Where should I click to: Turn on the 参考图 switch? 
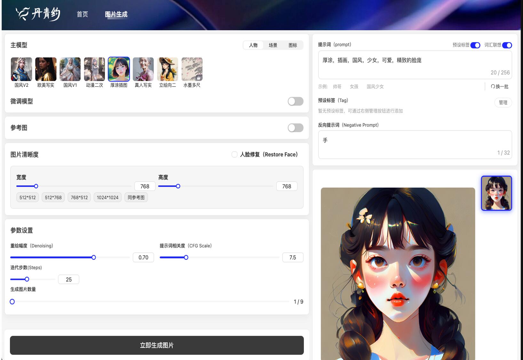point(295,128)
